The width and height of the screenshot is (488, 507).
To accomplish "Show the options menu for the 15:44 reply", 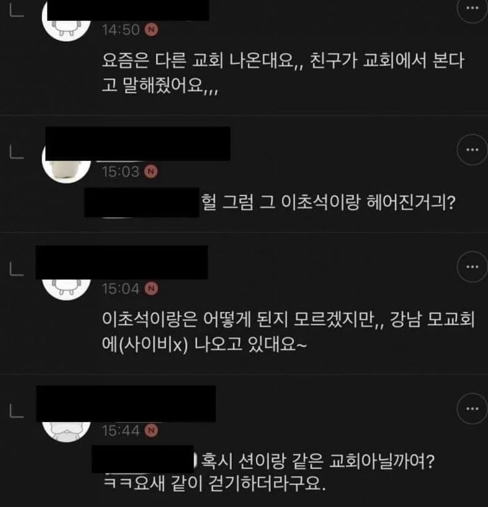I will (x=472, y=409).
